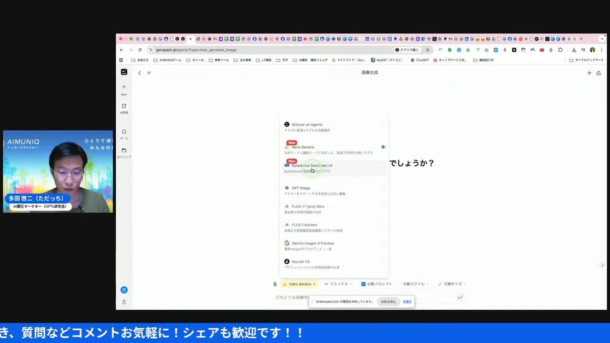The width and height of the screenshot is (610, 343).
Task: Click the Chrome profile avatar
Action: point(592,50)
